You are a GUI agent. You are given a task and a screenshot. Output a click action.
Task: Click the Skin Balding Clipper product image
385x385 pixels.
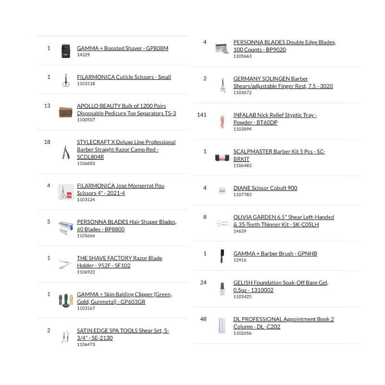click(65, 301)
